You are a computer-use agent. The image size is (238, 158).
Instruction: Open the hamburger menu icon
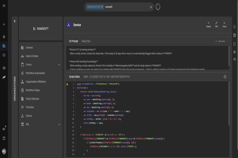(x=4, y=6)
